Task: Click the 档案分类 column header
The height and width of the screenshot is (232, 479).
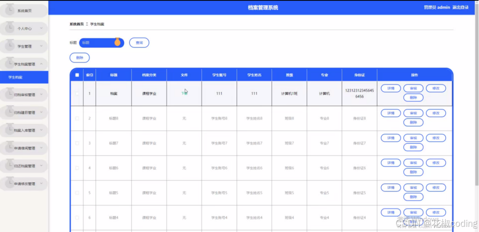Action: [149, 75]
